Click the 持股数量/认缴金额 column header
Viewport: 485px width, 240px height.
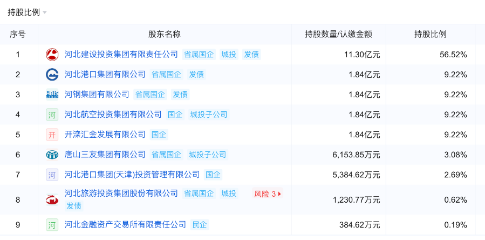[x=338, y=34]
